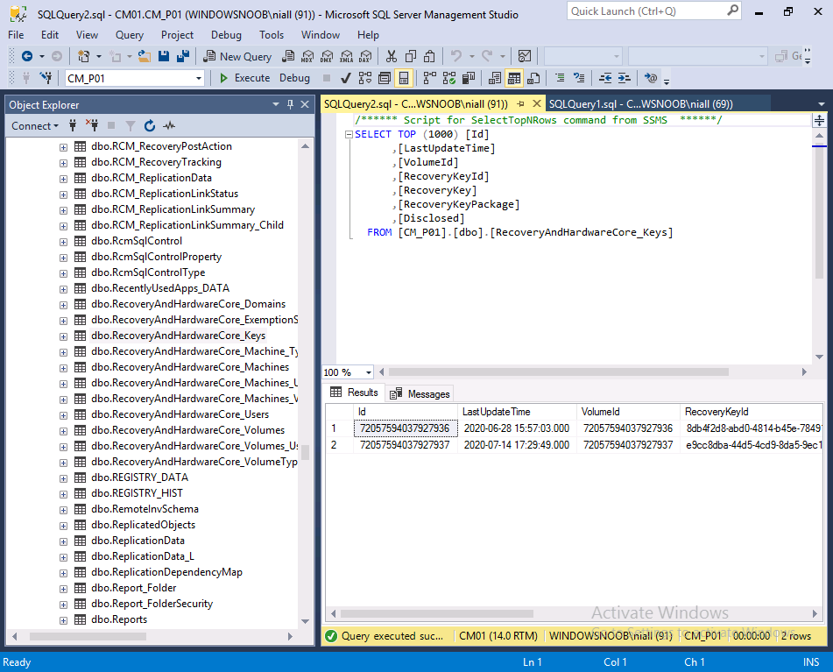Create a new MDX query

tap(307, 56)
